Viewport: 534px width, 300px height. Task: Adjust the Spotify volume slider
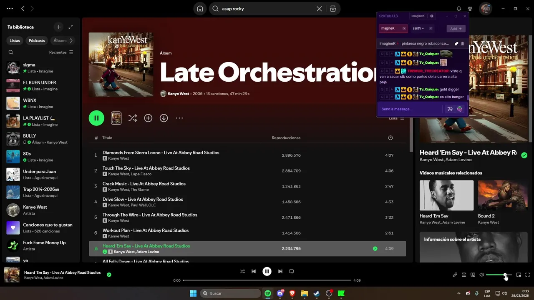click(499, 275)
